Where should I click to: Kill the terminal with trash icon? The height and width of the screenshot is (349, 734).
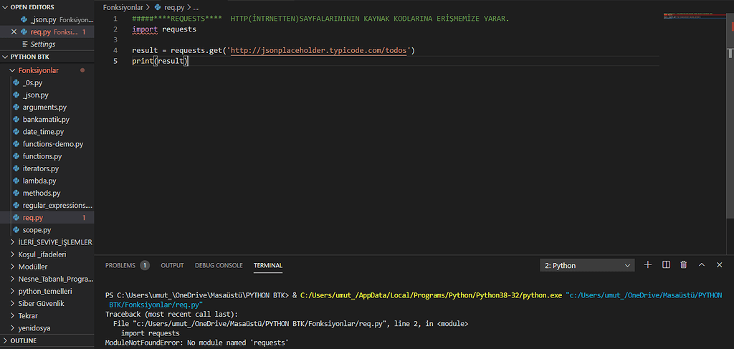[x=684, y=265]
